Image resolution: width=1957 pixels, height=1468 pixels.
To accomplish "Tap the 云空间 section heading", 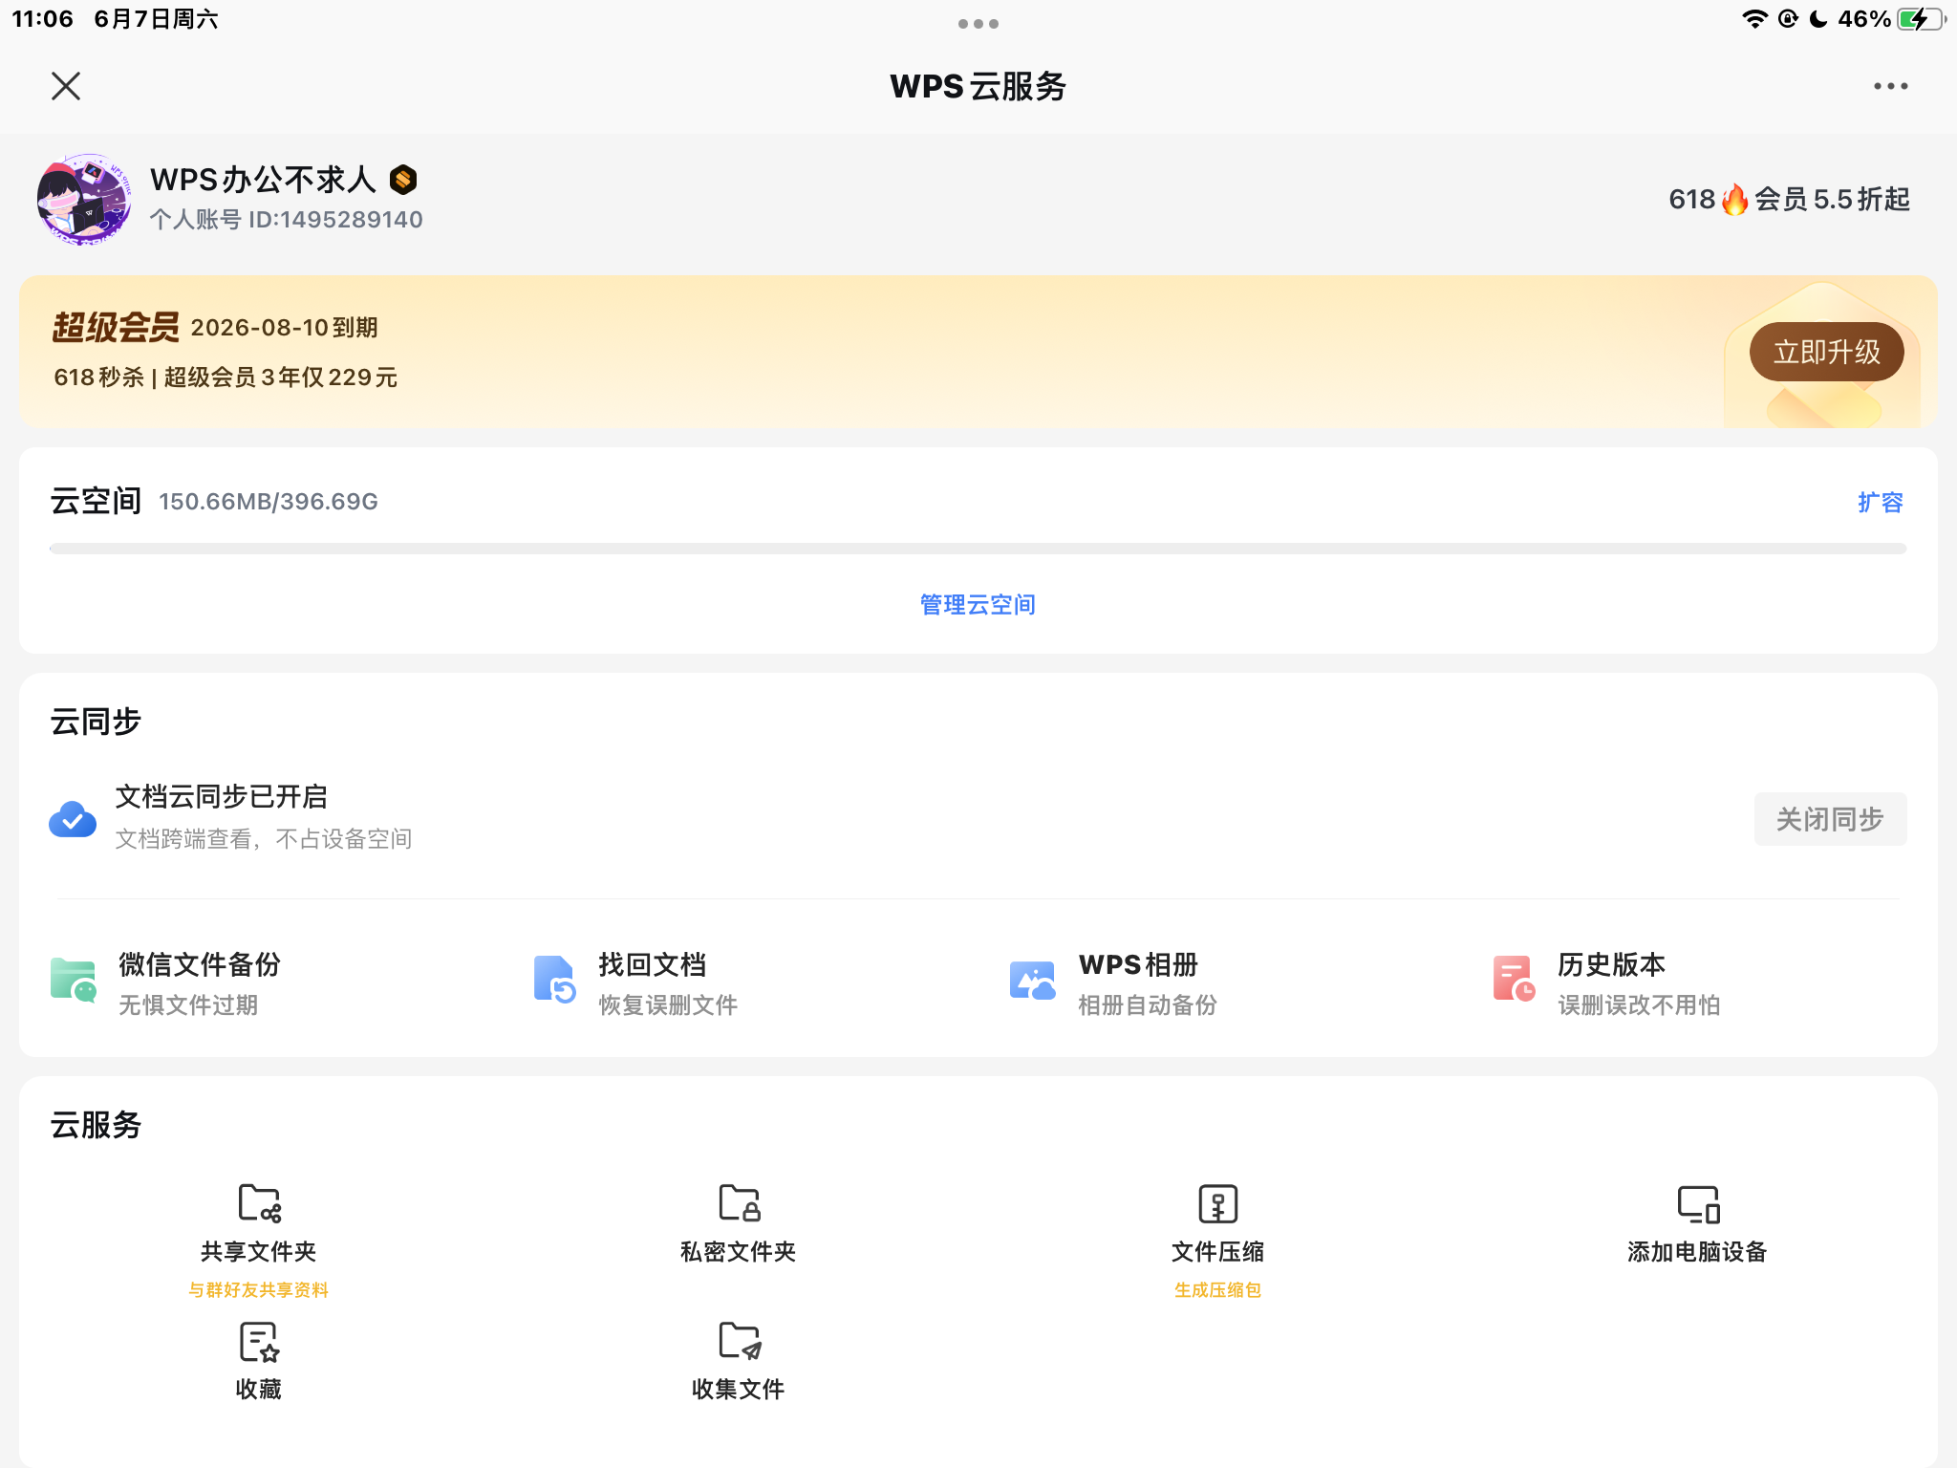I will pos(96,501).
